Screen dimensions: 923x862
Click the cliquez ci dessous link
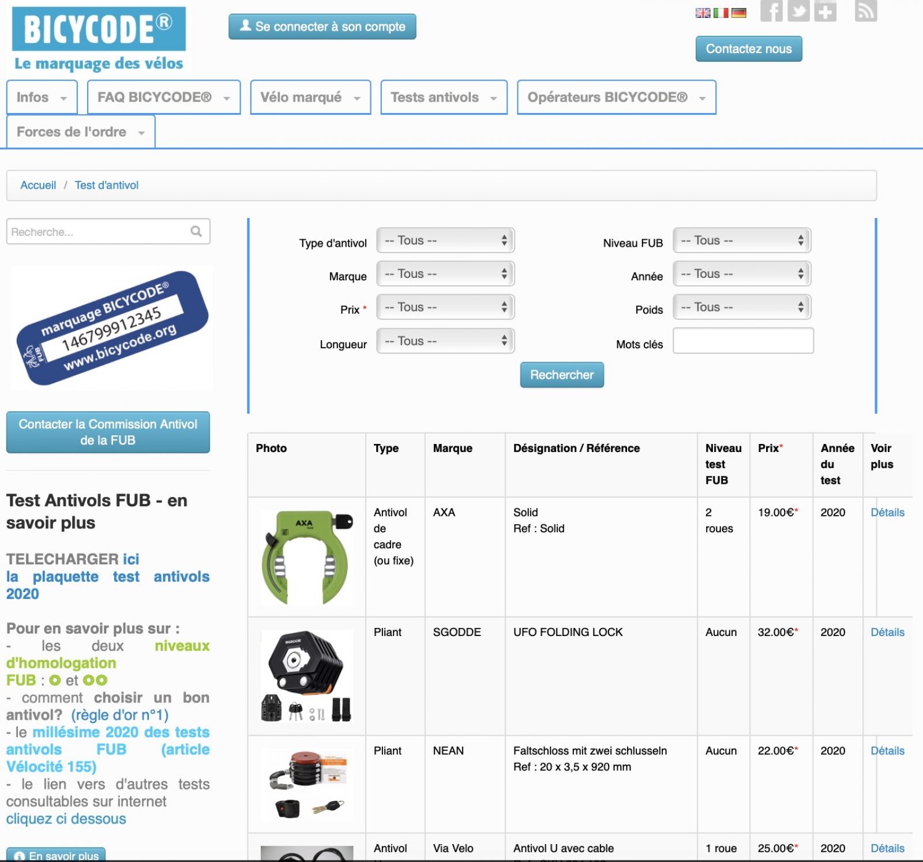point(66,819)
